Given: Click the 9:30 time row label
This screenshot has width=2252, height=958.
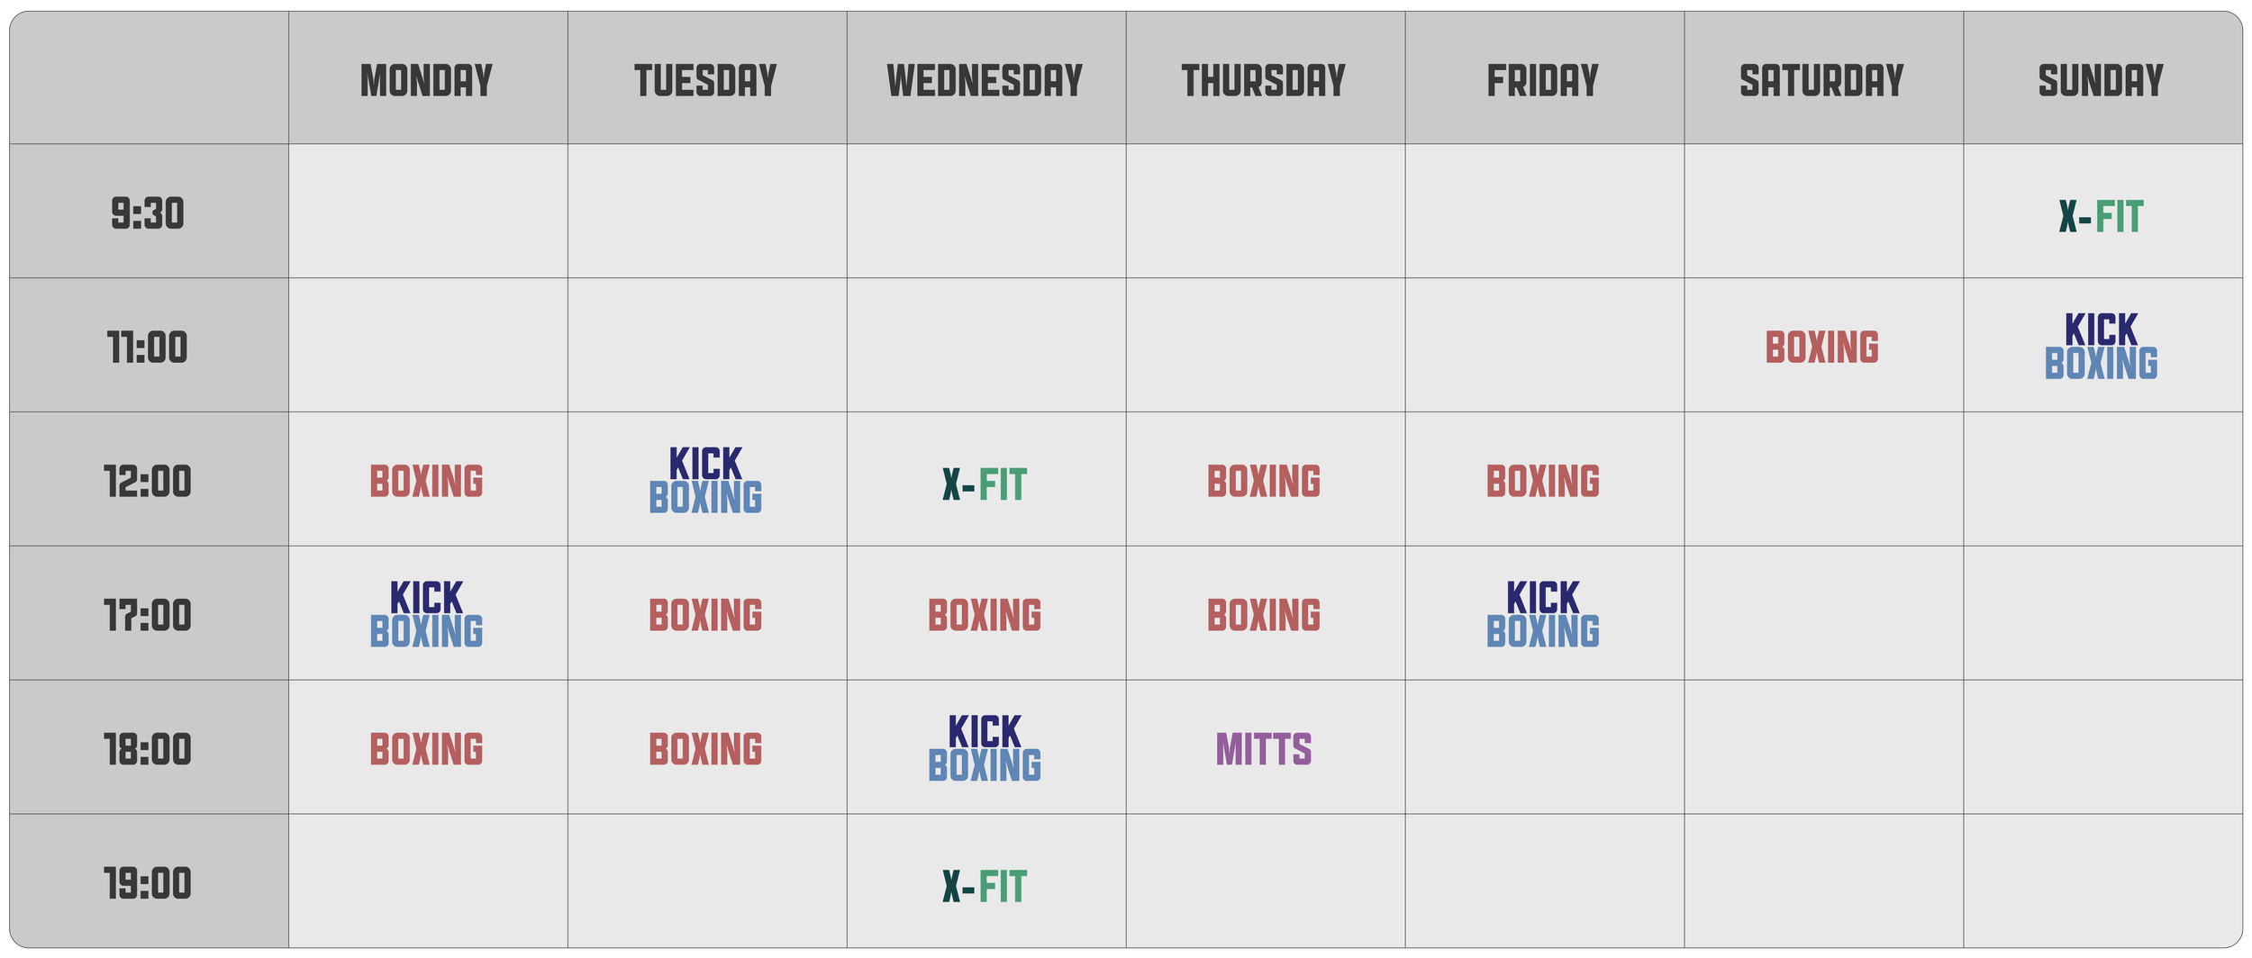Looking at the screenshot, I should 148,214.
